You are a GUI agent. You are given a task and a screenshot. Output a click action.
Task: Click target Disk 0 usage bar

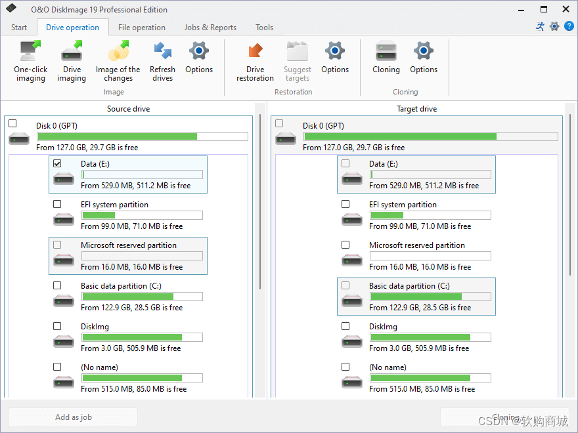[431, 136]
